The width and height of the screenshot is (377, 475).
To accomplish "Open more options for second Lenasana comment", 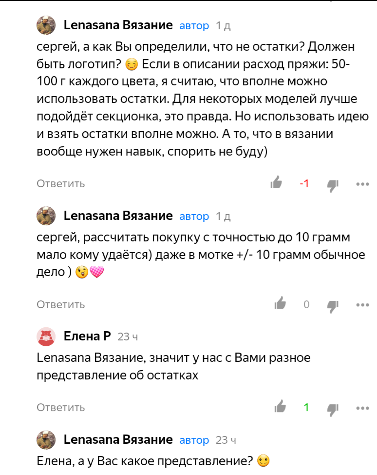I will tap(362, 304).
